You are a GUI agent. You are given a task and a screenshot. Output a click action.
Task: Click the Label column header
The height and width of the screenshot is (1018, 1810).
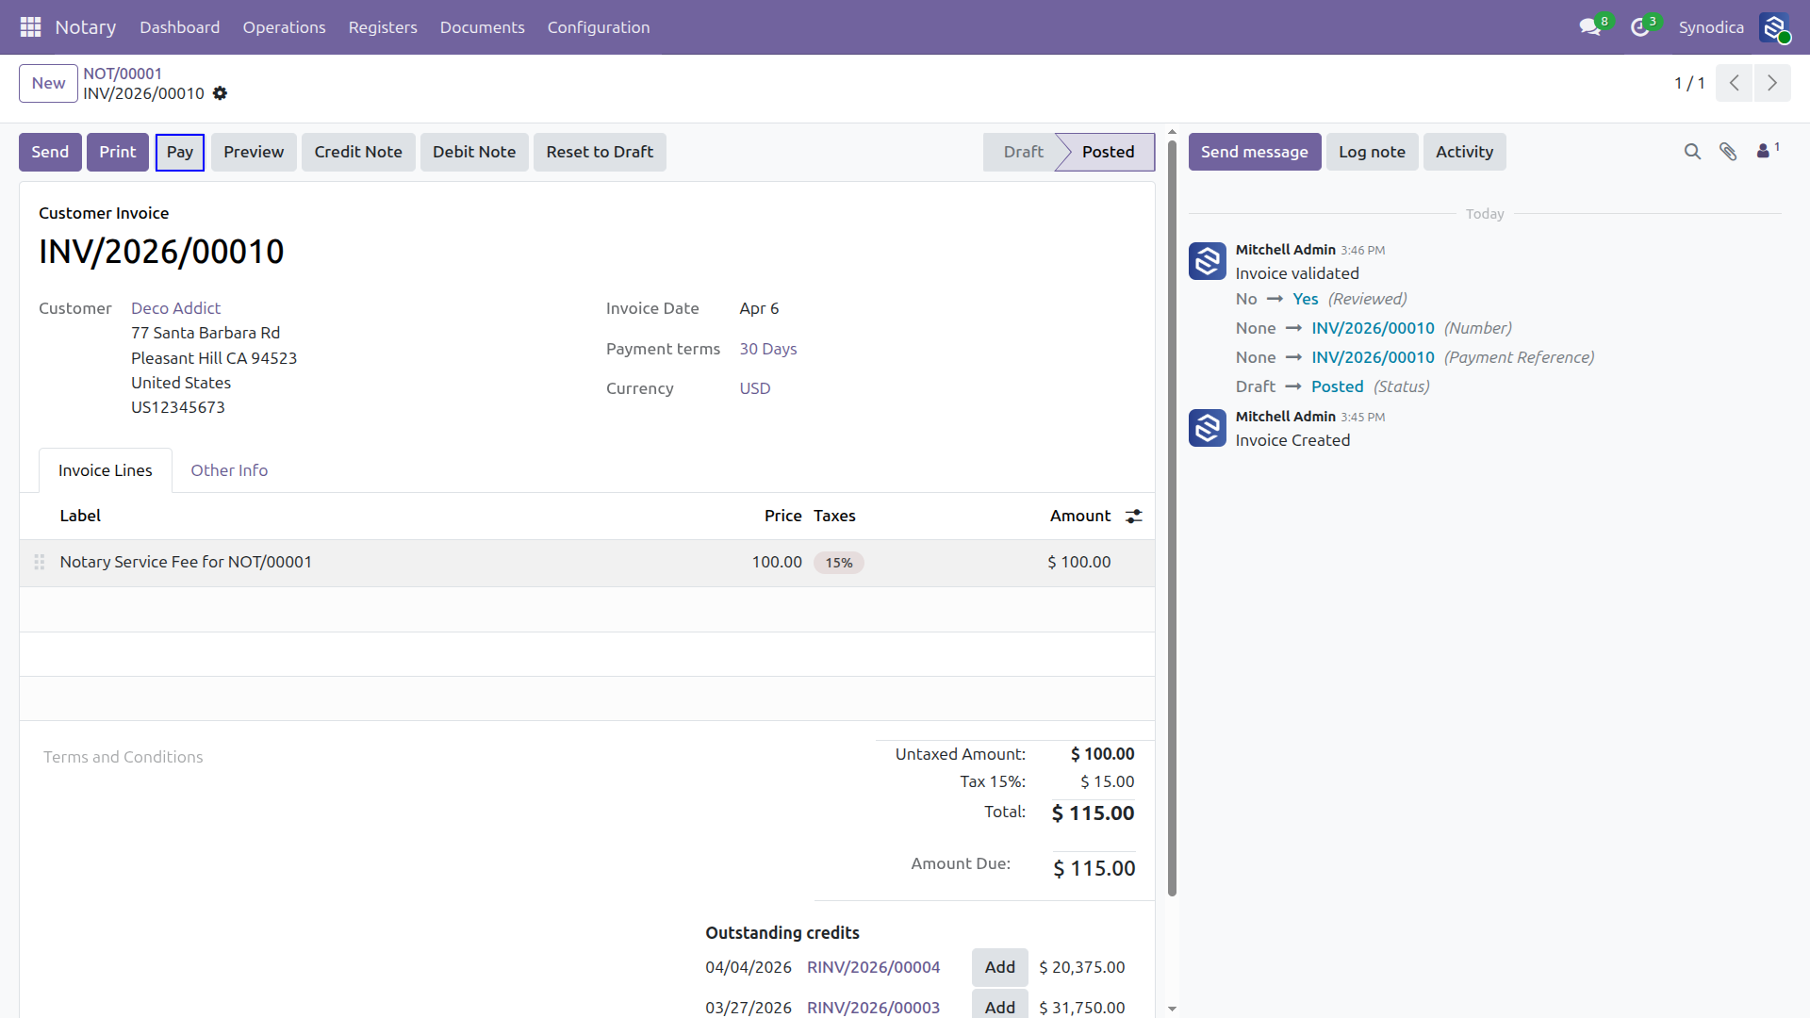pyautogui.click(x=80, y=516)
